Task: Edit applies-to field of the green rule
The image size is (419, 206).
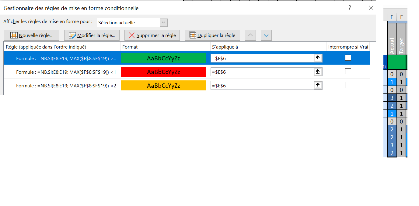Action: (x=262, y=58)
